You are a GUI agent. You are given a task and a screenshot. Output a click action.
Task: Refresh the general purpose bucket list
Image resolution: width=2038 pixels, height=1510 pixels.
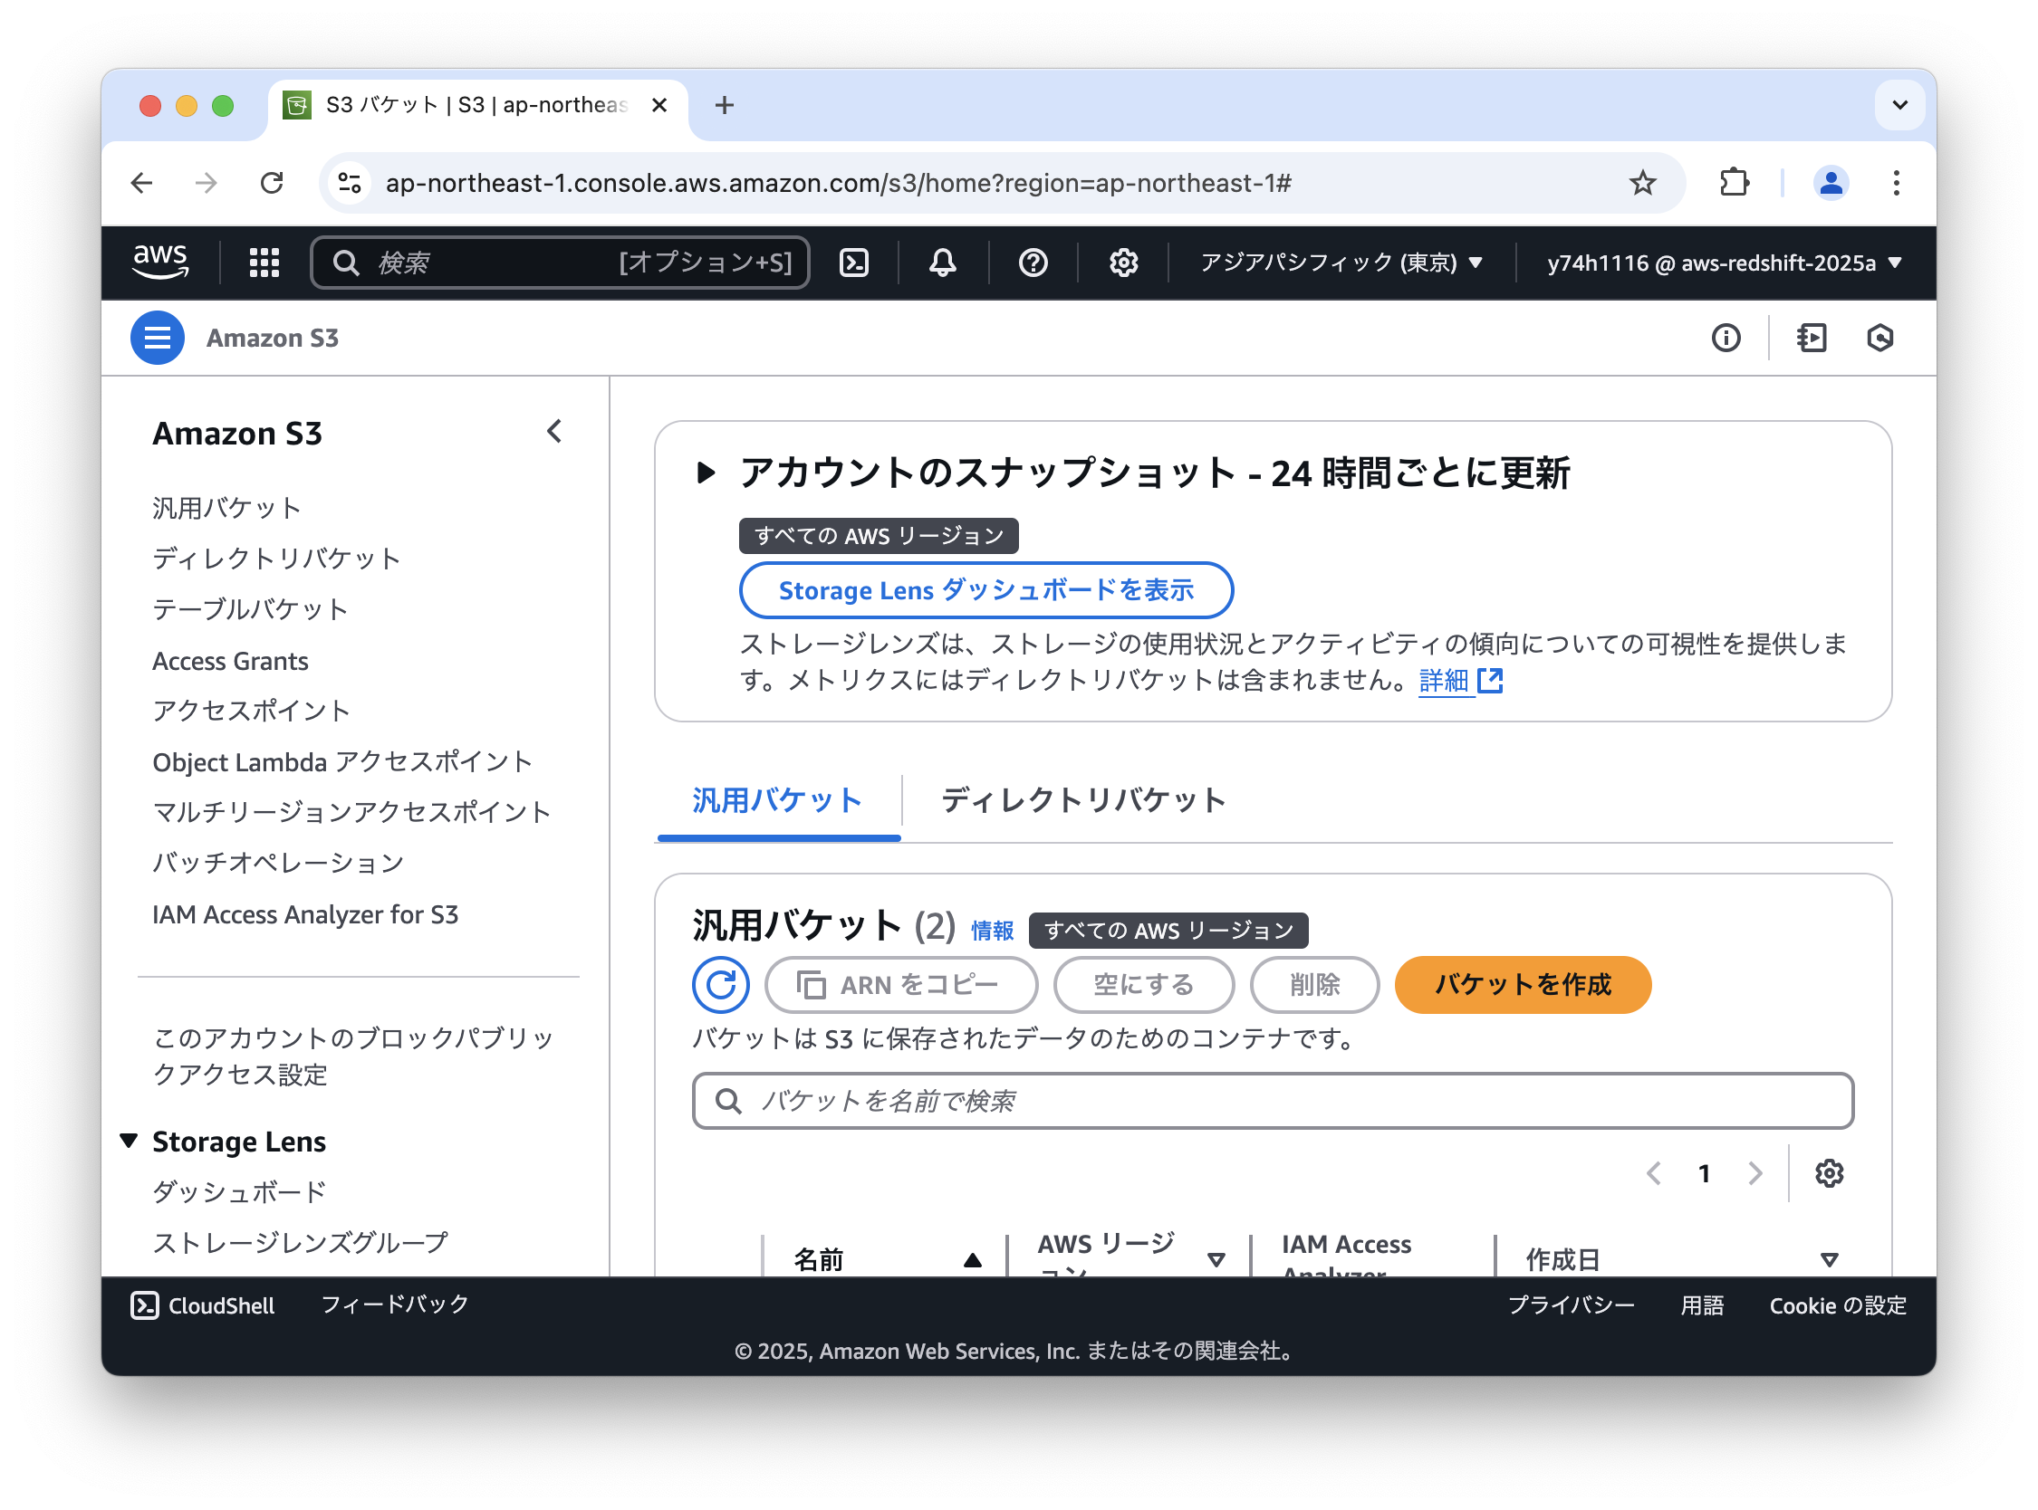click(x=720, y=984)
